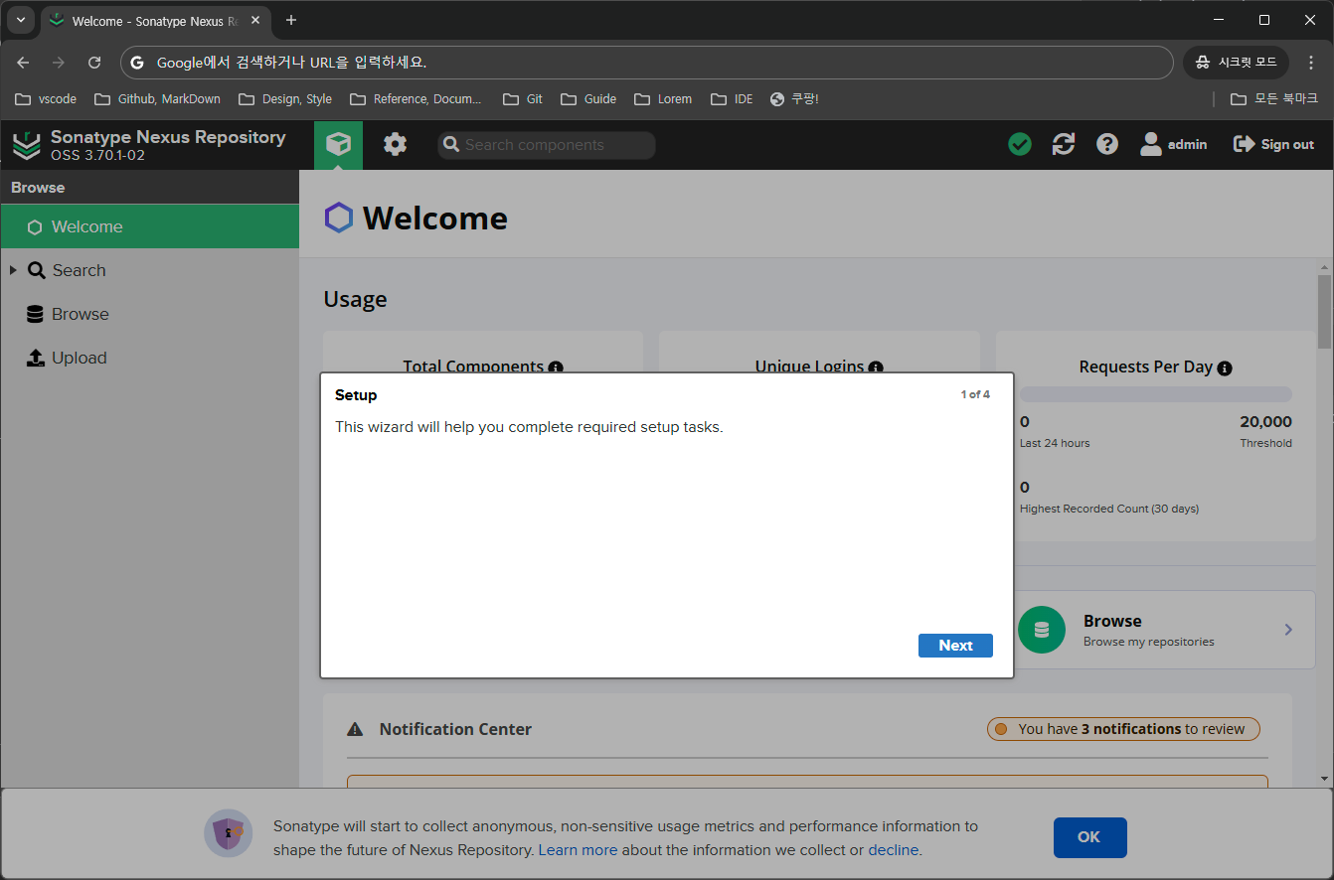The height and width of the screenshot is (880, 1334).
Task: Expand the Search tree arrow in the sidebar
Action: click(x=13, y=270)
